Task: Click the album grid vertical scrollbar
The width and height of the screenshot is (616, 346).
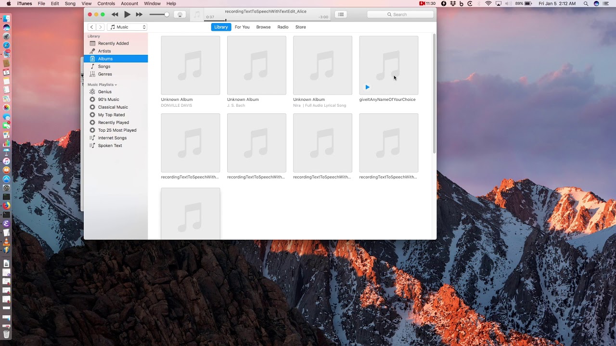Action: (435, 94)
